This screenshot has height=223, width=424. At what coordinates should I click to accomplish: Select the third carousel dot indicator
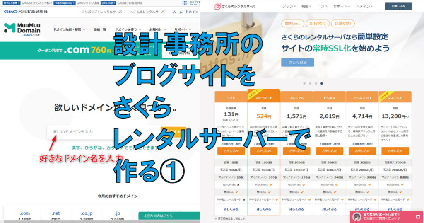click(316, 84)
